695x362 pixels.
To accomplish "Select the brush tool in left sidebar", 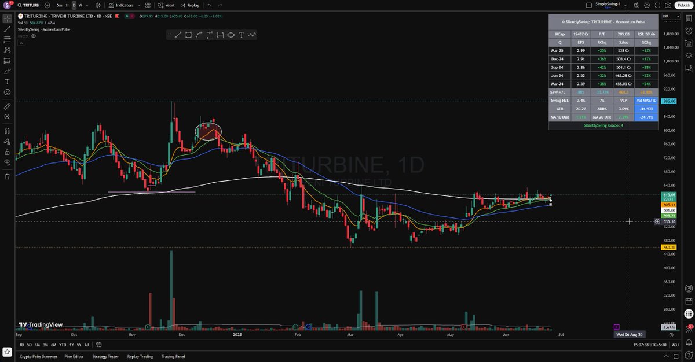I will tap(7, 71).
